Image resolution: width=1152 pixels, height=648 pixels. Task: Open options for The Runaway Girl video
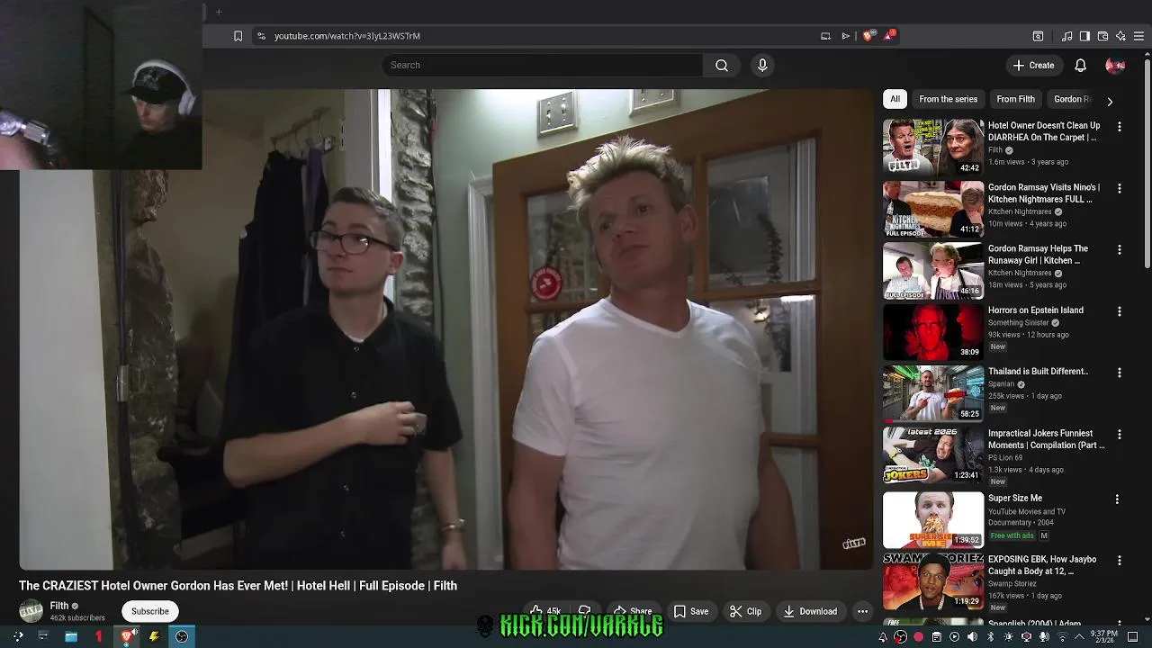click(x=1120, y=250)
